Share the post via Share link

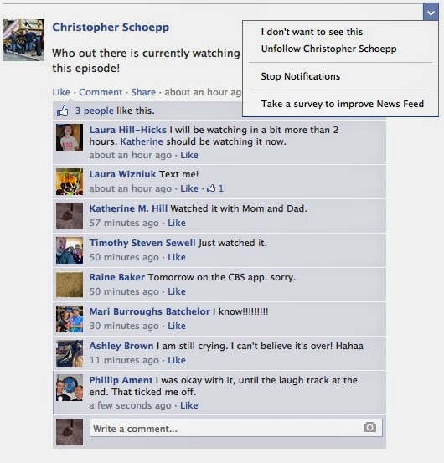click(143, 92)
